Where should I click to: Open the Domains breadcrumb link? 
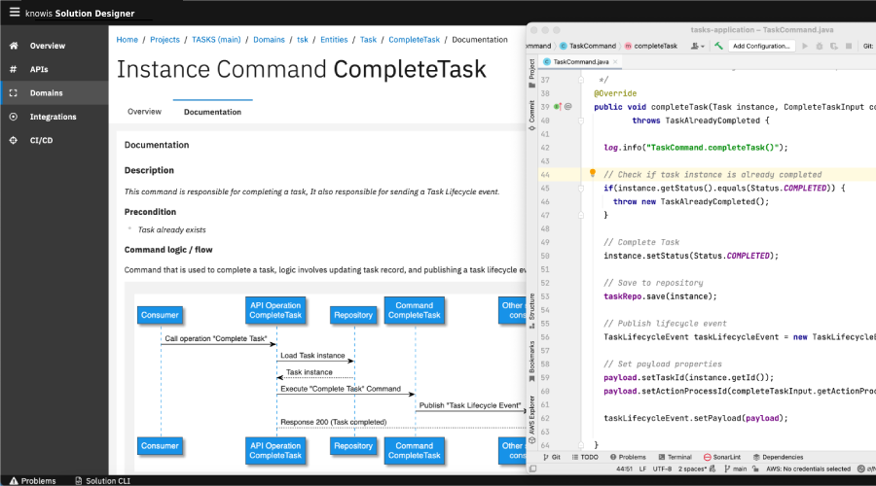point(269,40)
